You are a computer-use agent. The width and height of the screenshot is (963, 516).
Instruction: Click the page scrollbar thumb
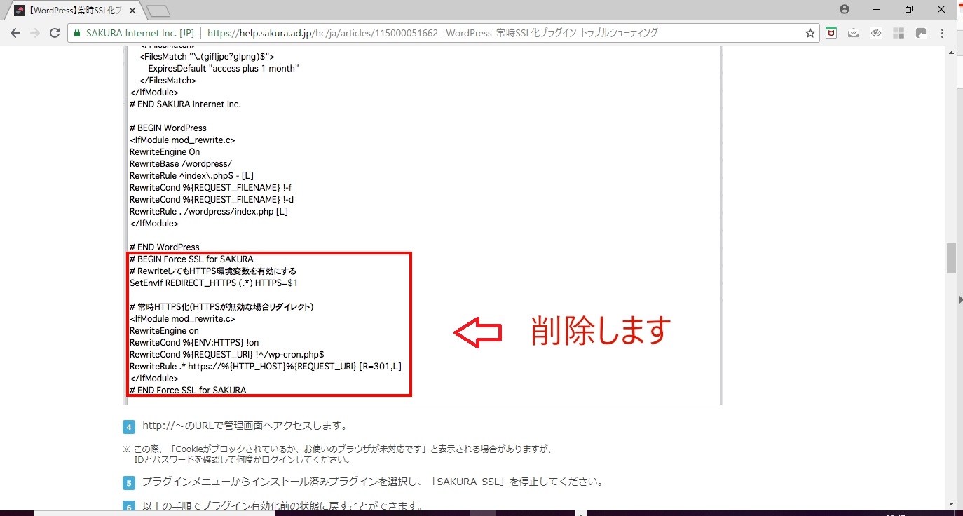951,259
